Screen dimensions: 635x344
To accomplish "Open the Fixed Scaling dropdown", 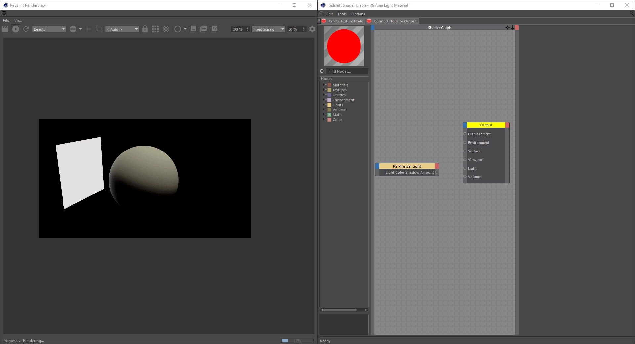I will (268, 29).
